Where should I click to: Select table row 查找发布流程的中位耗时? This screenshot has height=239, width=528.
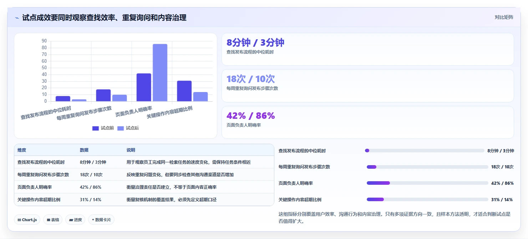click(144, 162)
